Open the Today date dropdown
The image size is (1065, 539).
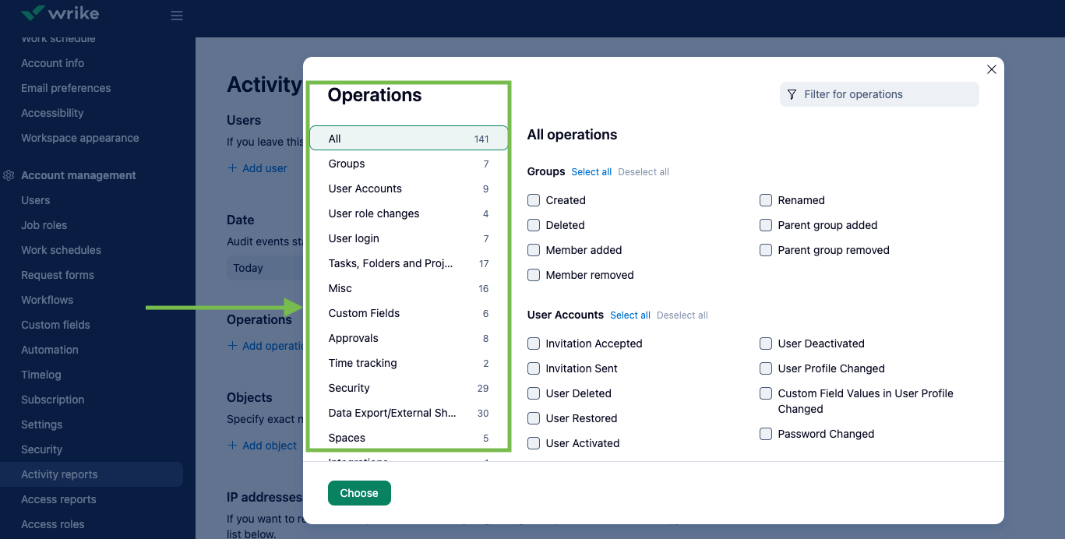click(x=265, y=268)
